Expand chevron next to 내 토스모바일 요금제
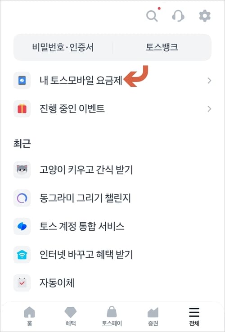The width and height of the screenshot is (225, 332). [209, 81]
